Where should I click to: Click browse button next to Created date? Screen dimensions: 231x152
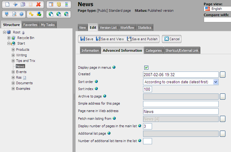pos(223,75)
